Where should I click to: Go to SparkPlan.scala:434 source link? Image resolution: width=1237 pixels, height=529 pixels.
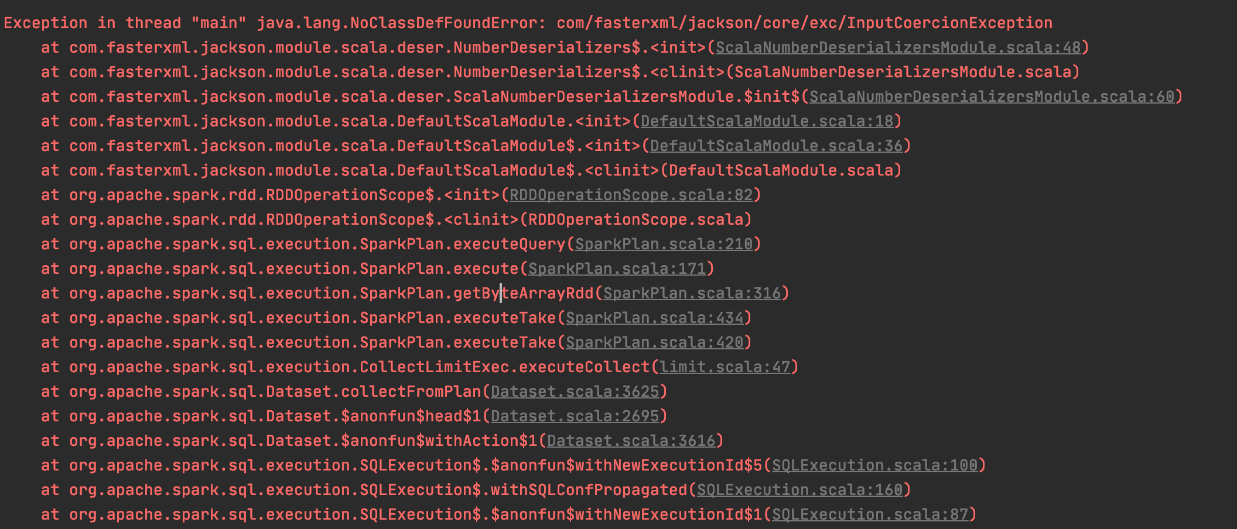tap(654, 318)
